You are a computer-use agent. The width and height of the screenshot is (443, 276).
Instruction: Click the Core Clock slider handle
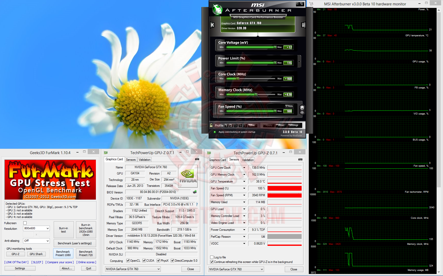pyautogui.click(x=238, y=79)
